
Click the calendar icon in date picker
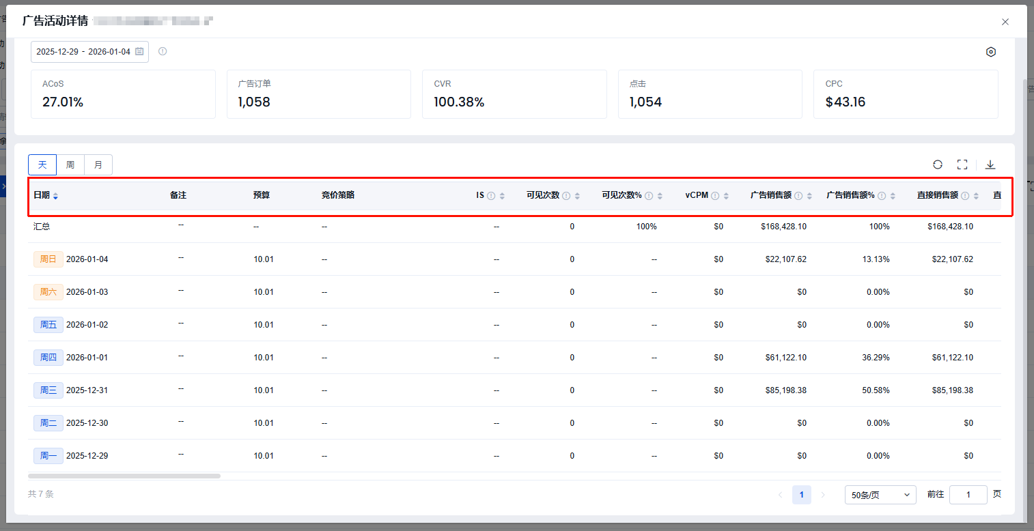coord(139,52)
